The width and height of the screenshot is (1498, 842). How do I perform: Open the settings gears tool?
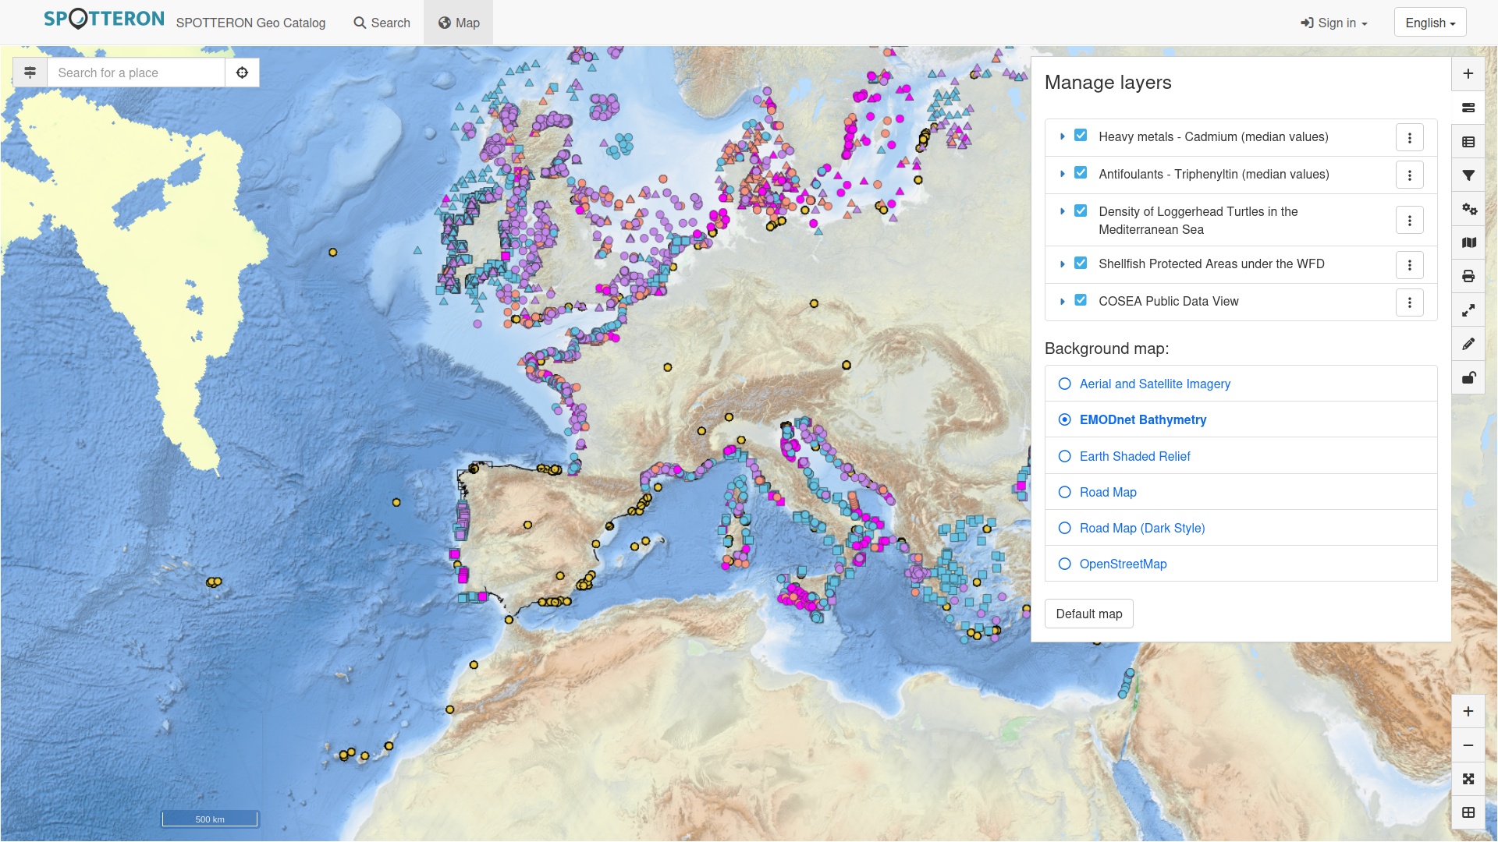(1468, 210)
